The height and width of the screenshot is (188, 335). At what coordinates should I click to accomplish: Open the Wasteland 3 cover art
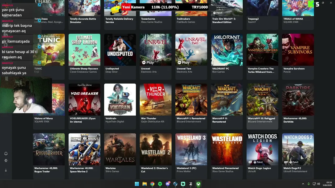pyautogui.click(x=191, y=149)
